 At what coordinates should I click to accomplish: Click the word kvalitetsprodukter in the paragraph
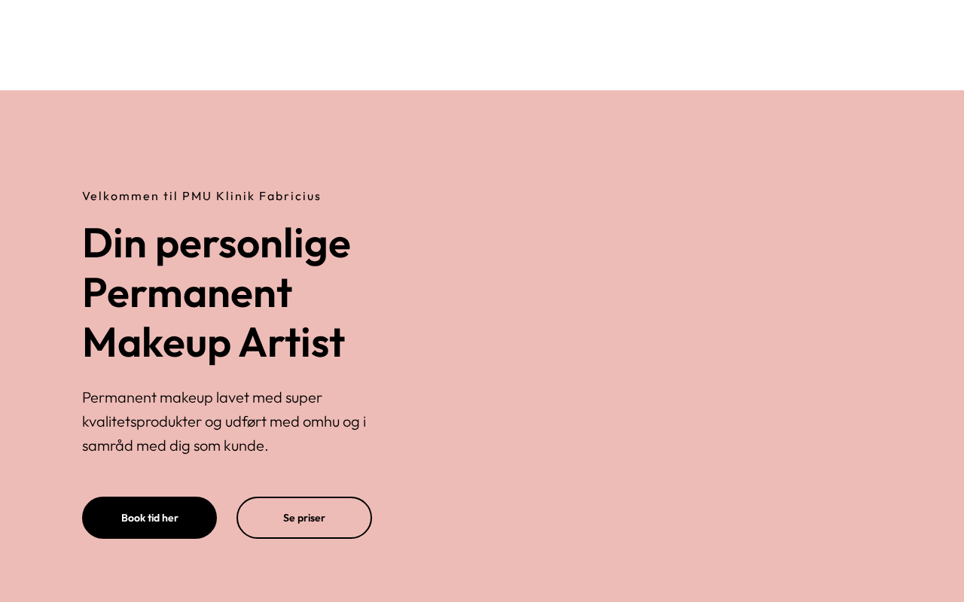(142, 421)
